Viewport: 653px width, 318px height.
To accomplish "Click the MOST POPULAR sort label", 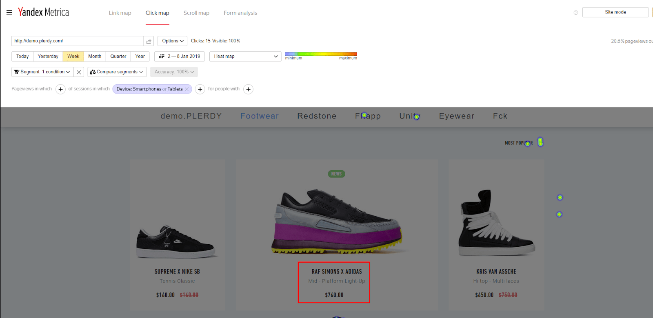I will click(x=519, y=143).
